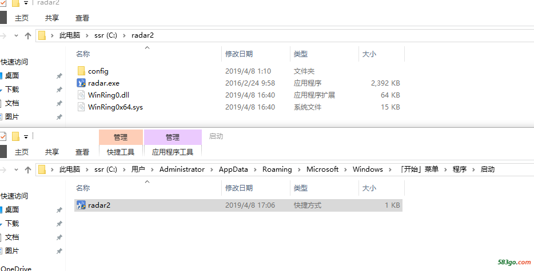Click the radar2 shortcut icon in the 启动 window
The image size is (534, 271).
pyautogui.click(x=81, y=205)
